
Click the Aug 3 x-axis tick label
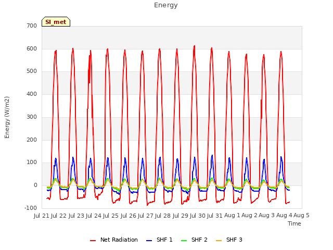(x=267, y=216)
